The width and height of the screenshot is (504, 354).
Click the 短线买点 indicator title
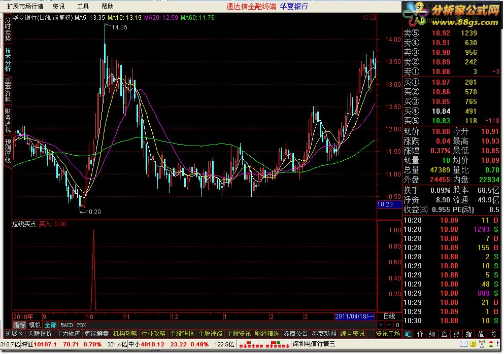24,224
